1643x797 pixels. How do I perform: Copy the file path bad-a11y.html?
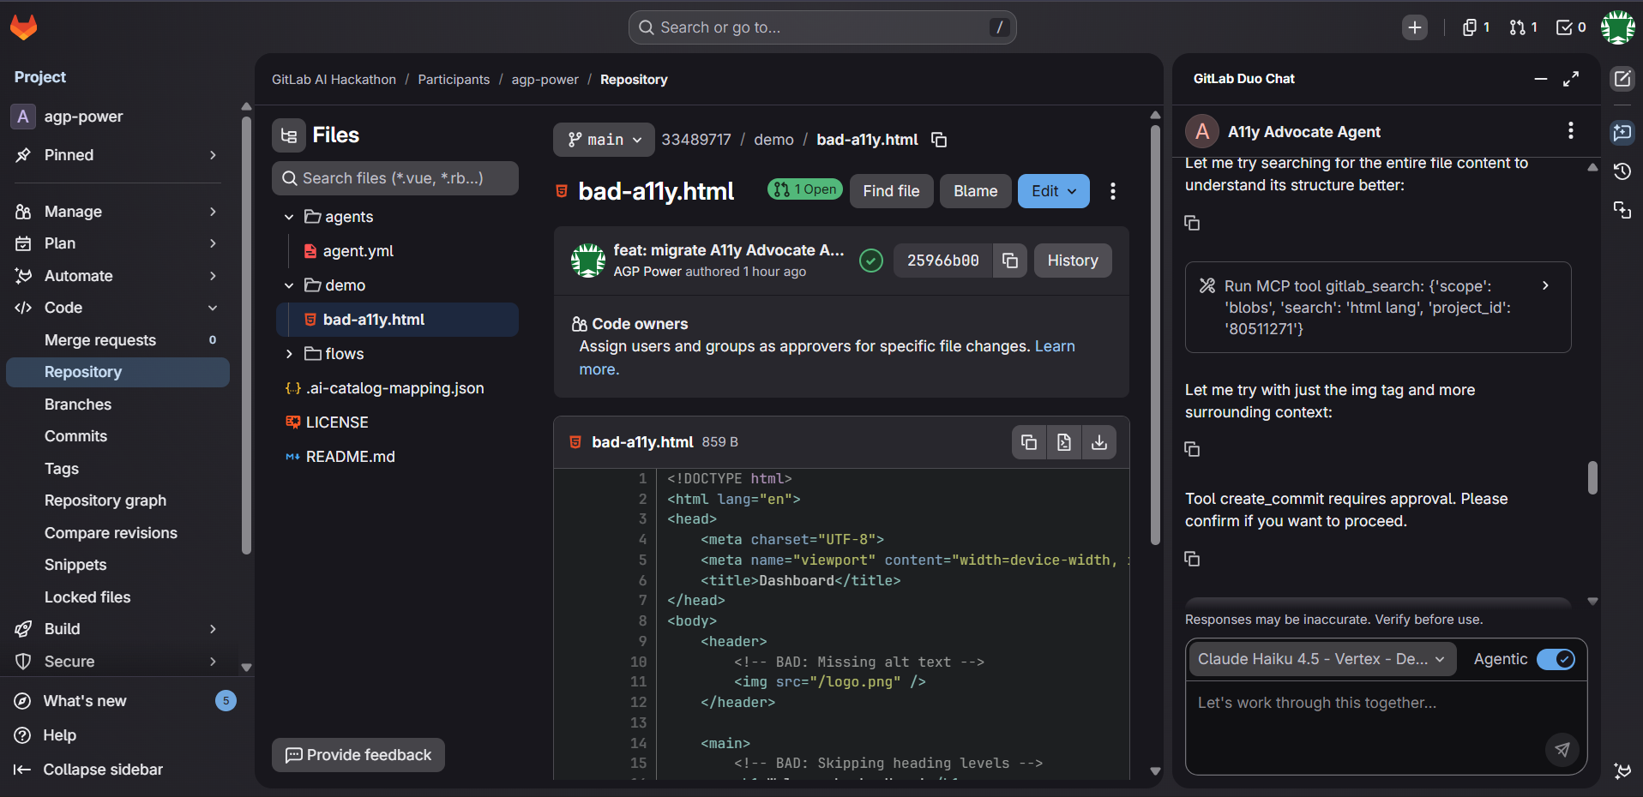click(x=939, y=140)
